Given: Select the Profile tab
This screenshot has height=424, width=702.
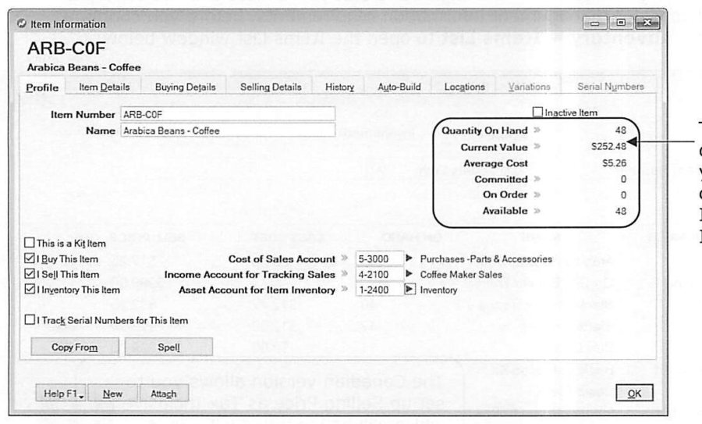Looking at the screenshot, I should click(42, 87).
